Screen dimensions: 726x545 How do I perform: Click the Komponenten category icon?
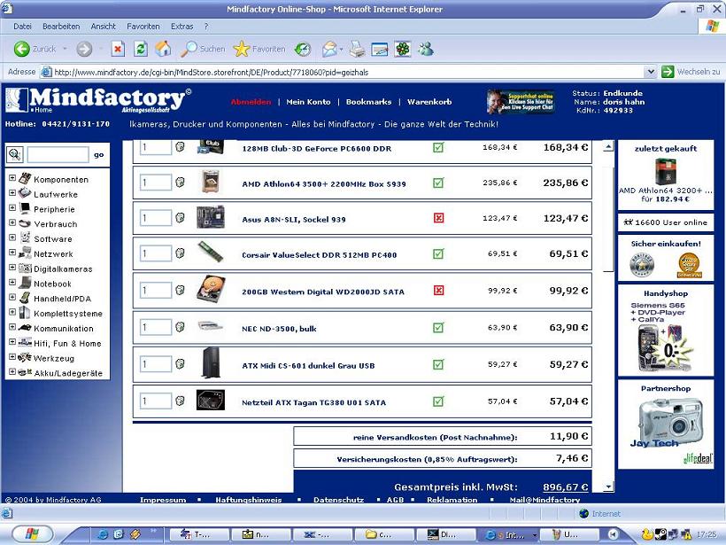(25, 178)
